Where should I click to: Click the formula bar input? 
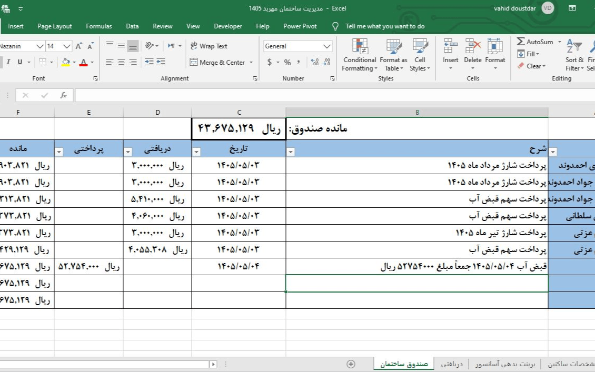click(335, 95)
